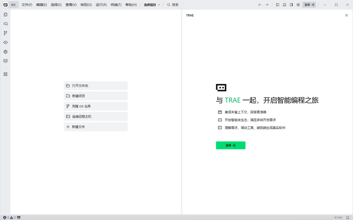The image size is (353, 220).
Task: Click the text 集成丰富上下文，回答更准确
Action: pos(245,112)
